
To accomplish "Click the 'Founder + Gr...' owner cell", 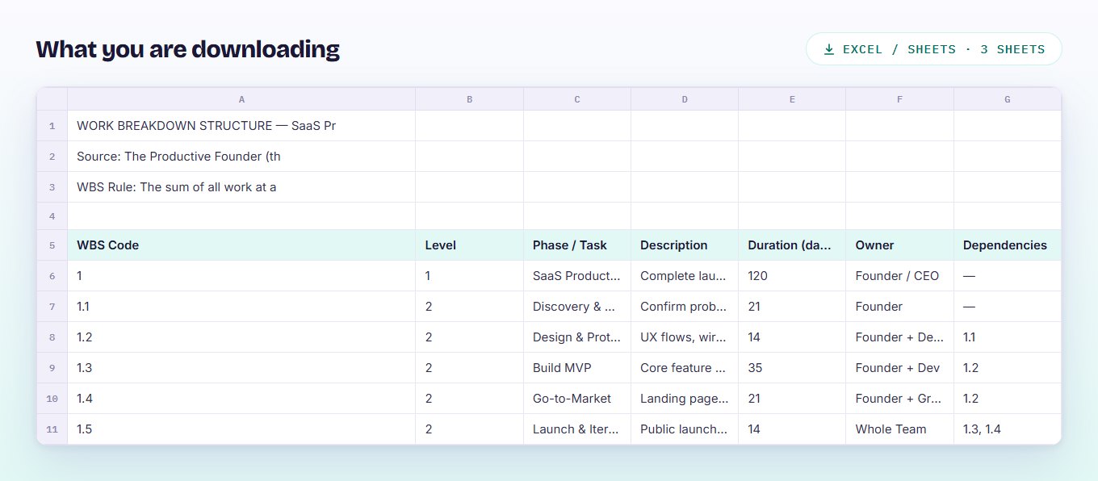I will pyautogui.click(x=899, y=399).
